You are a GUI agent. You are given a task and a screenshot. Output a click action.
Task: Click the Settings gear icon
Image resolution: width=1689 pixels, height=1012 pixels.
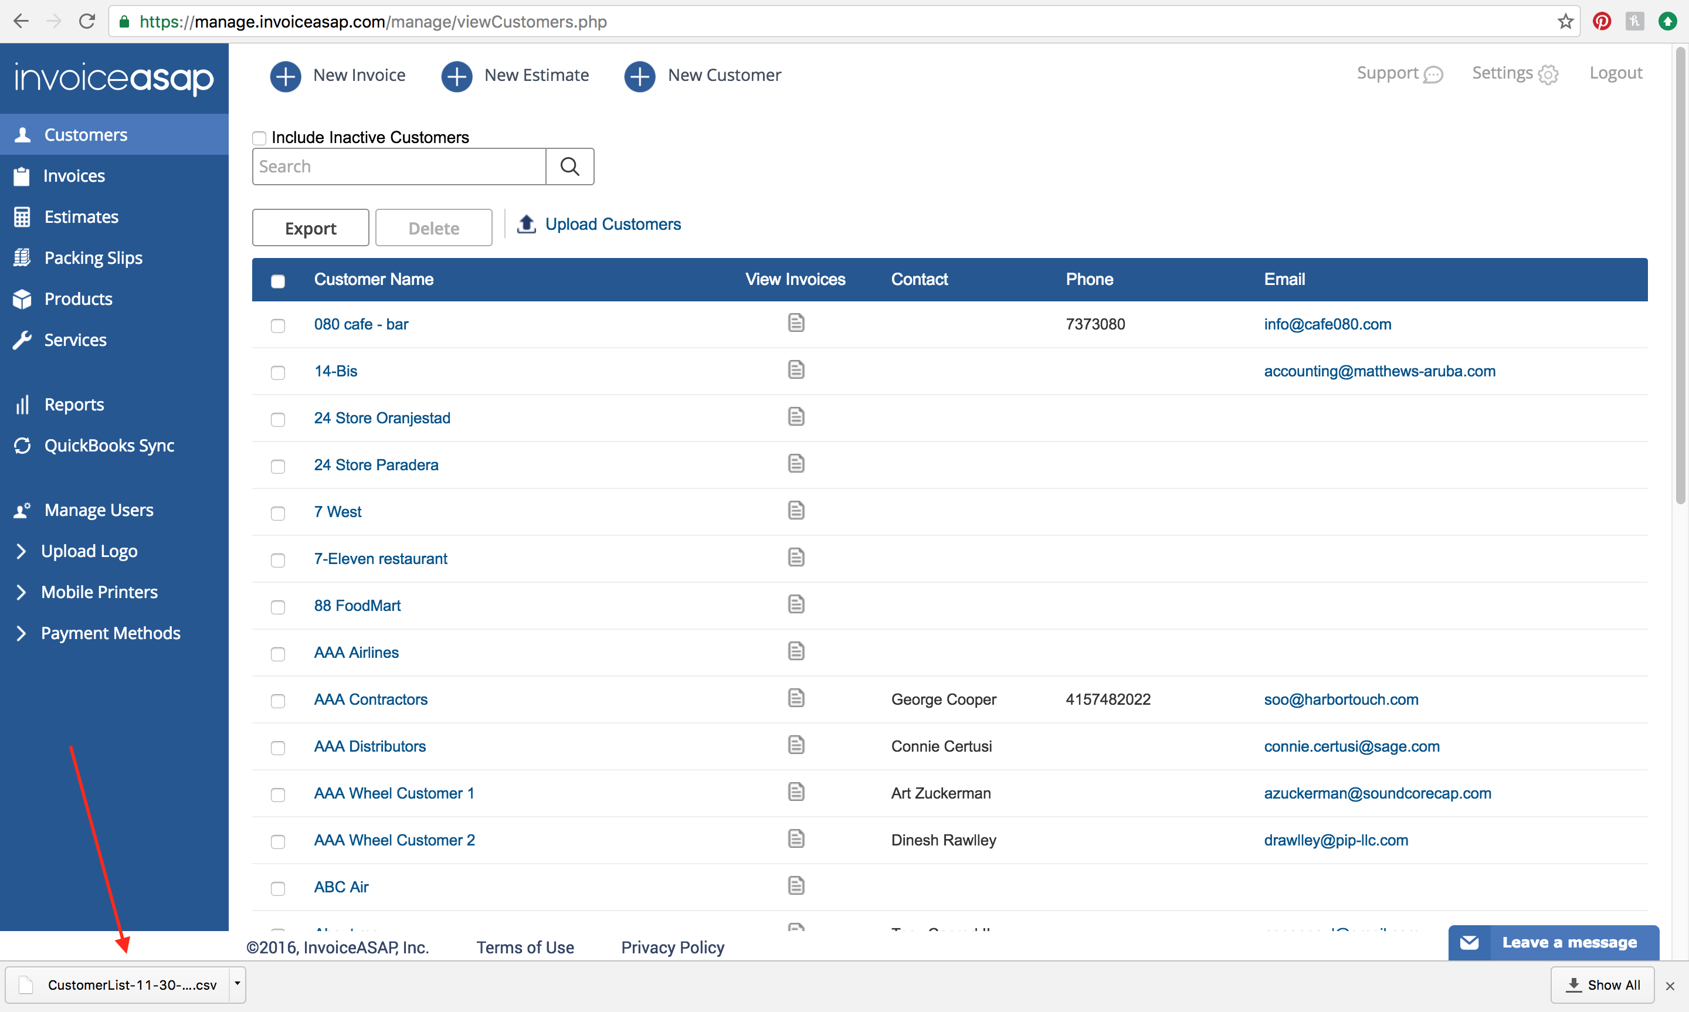point(1548,74)
